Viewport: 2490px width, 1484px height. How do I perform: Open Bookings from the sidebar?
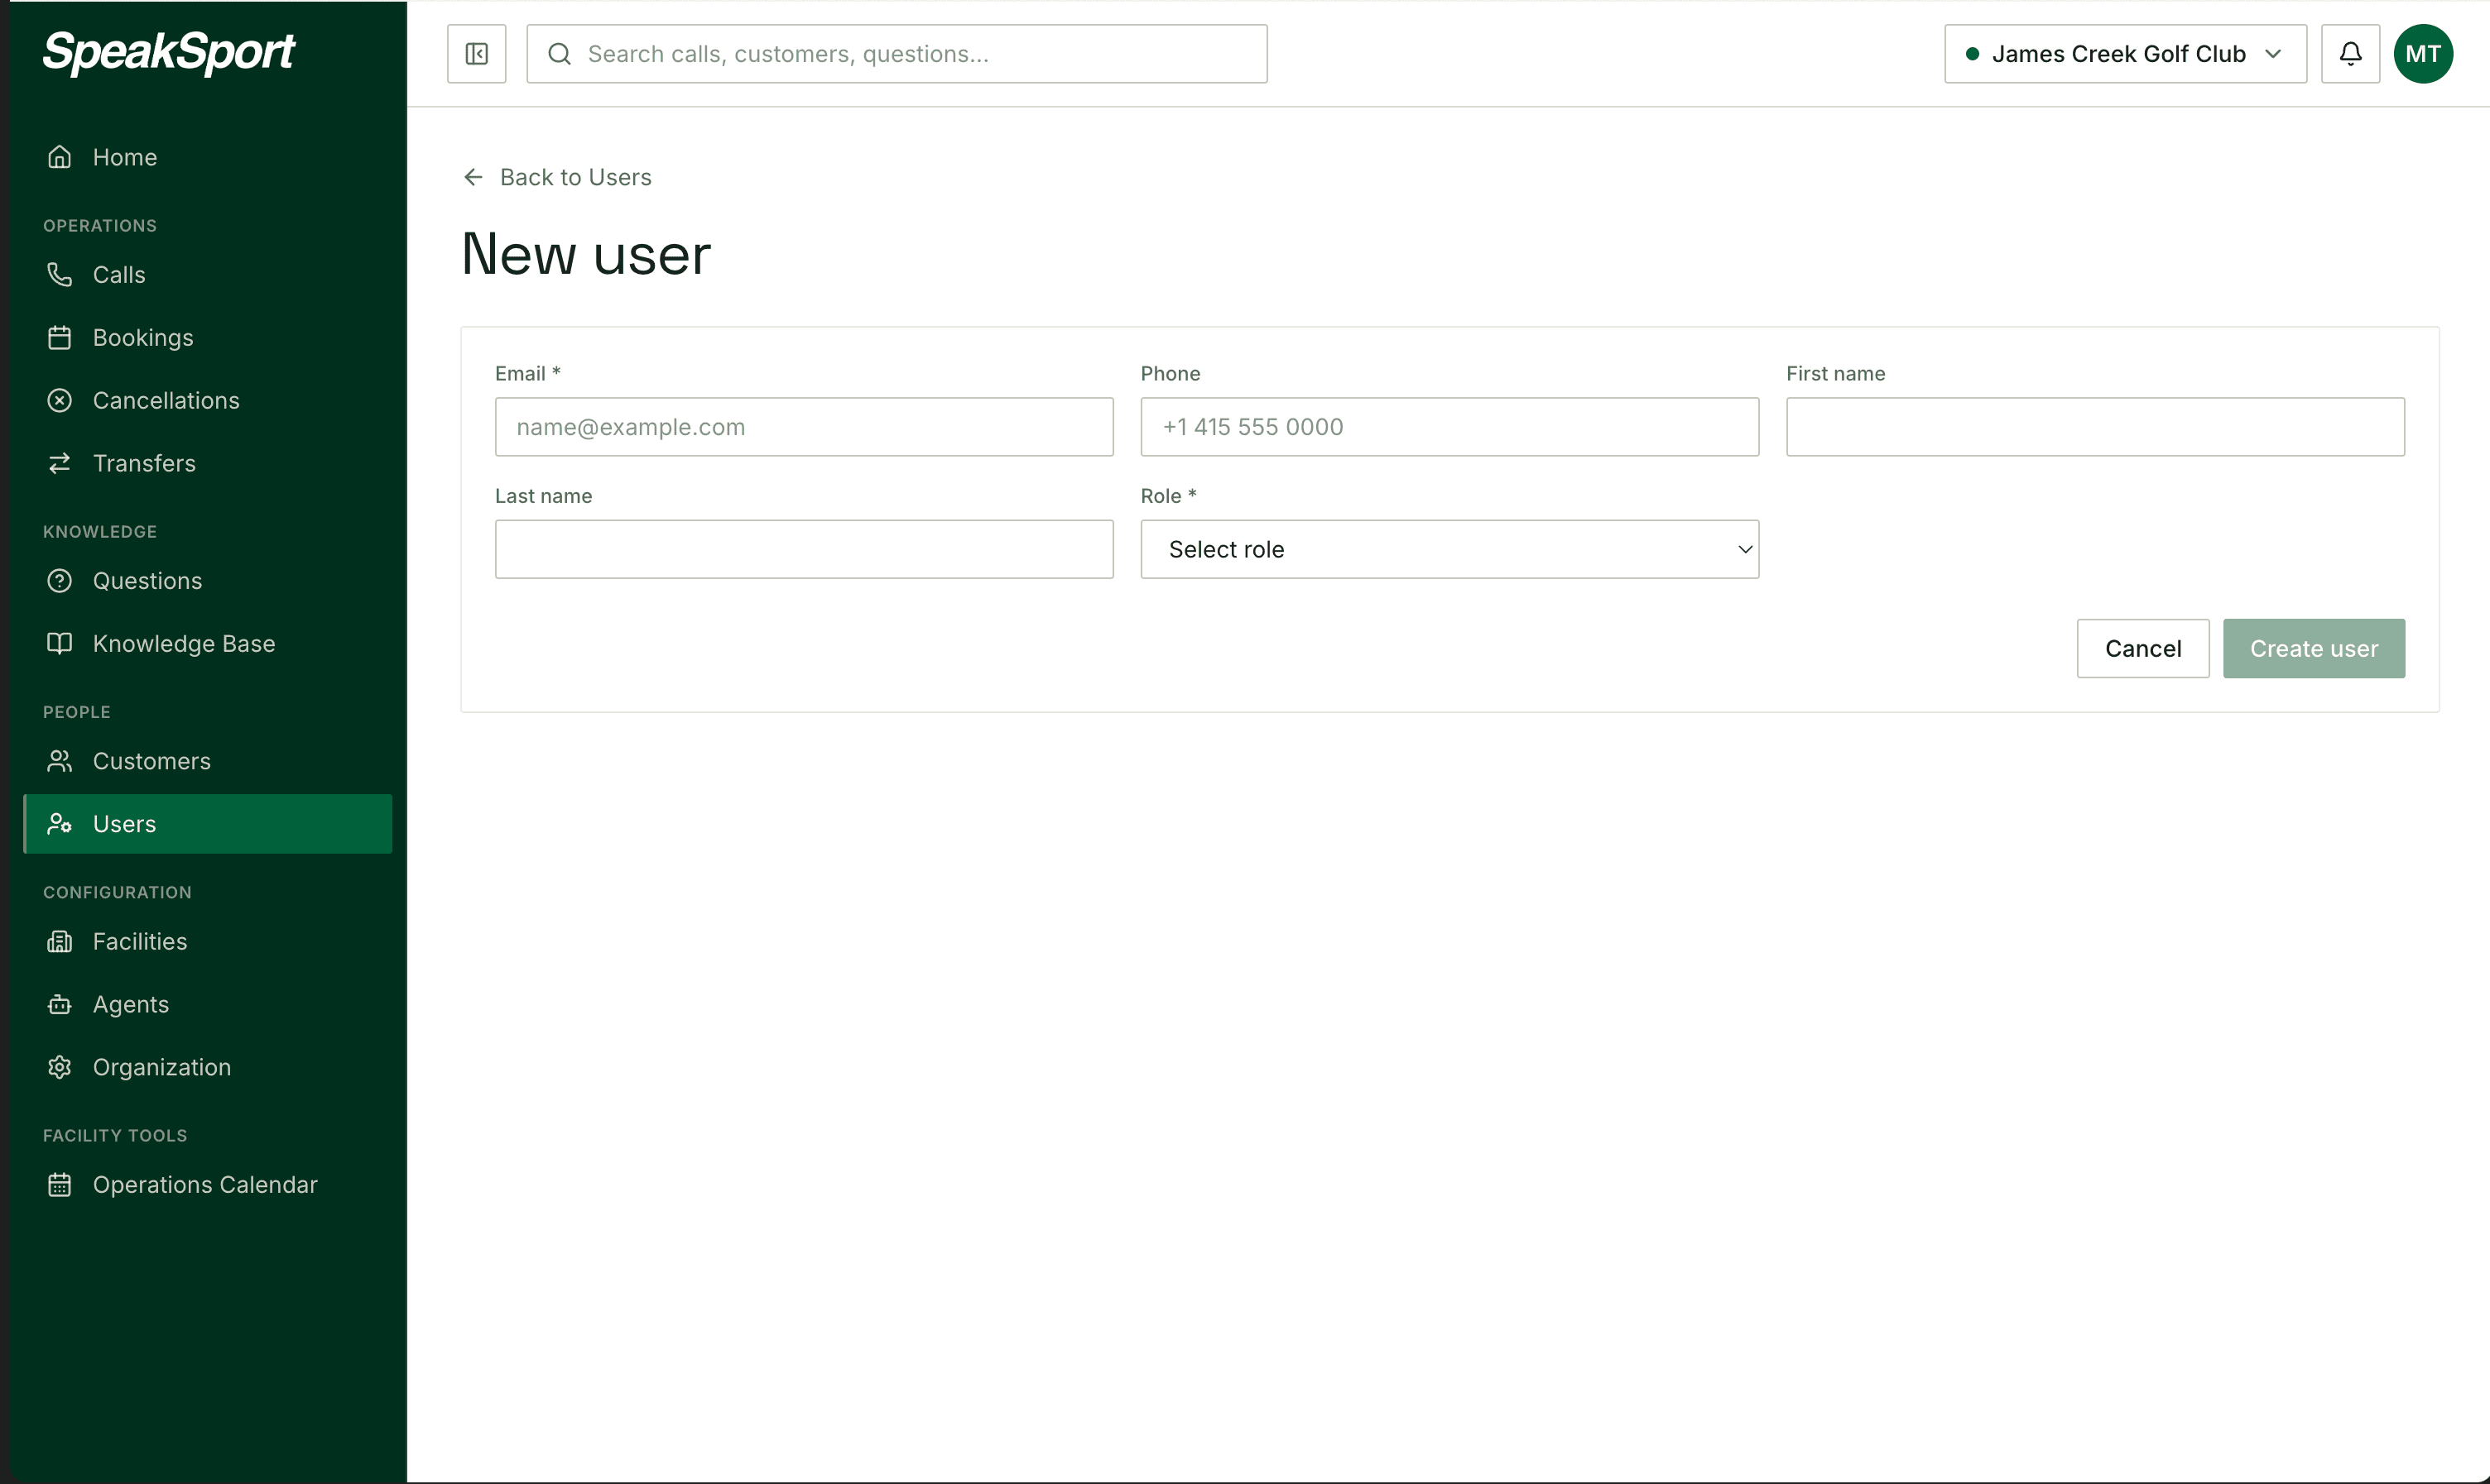[x=208, y=338]
